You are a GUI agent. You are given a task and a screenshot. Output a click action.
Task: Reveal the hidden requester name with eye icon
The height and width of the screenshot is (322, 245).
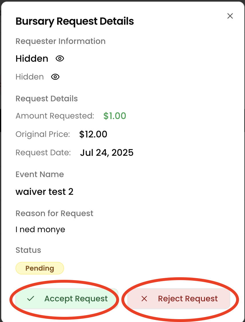click(x=60, y=59)
